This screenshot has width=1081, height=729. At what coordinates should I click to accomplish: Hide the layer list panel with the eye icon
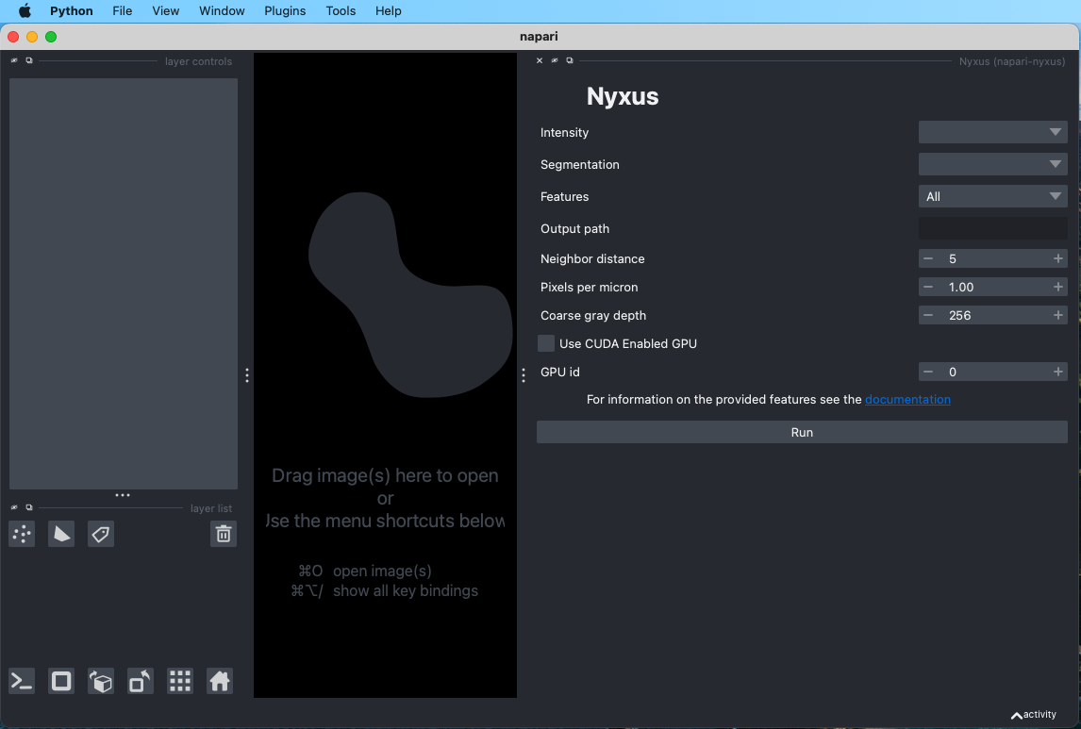coord(14,507)
